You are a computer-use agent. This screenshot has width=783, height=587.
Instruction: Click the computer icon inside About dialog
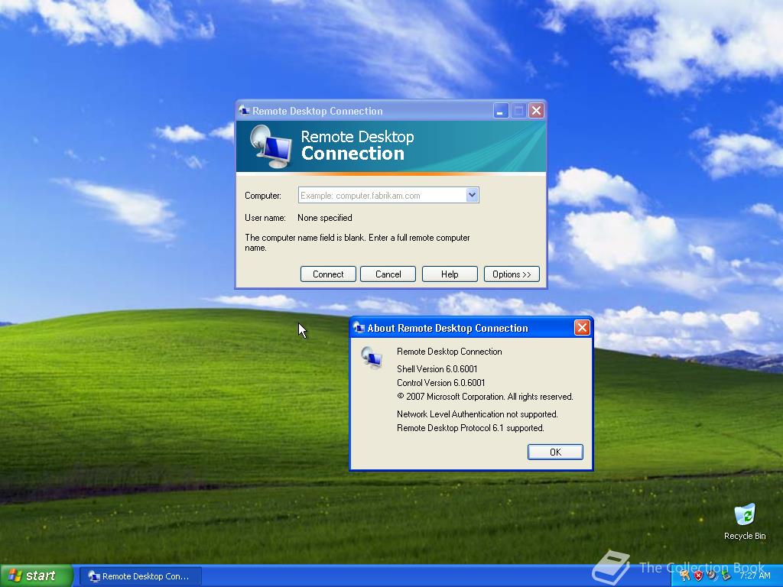coord(372,358)
